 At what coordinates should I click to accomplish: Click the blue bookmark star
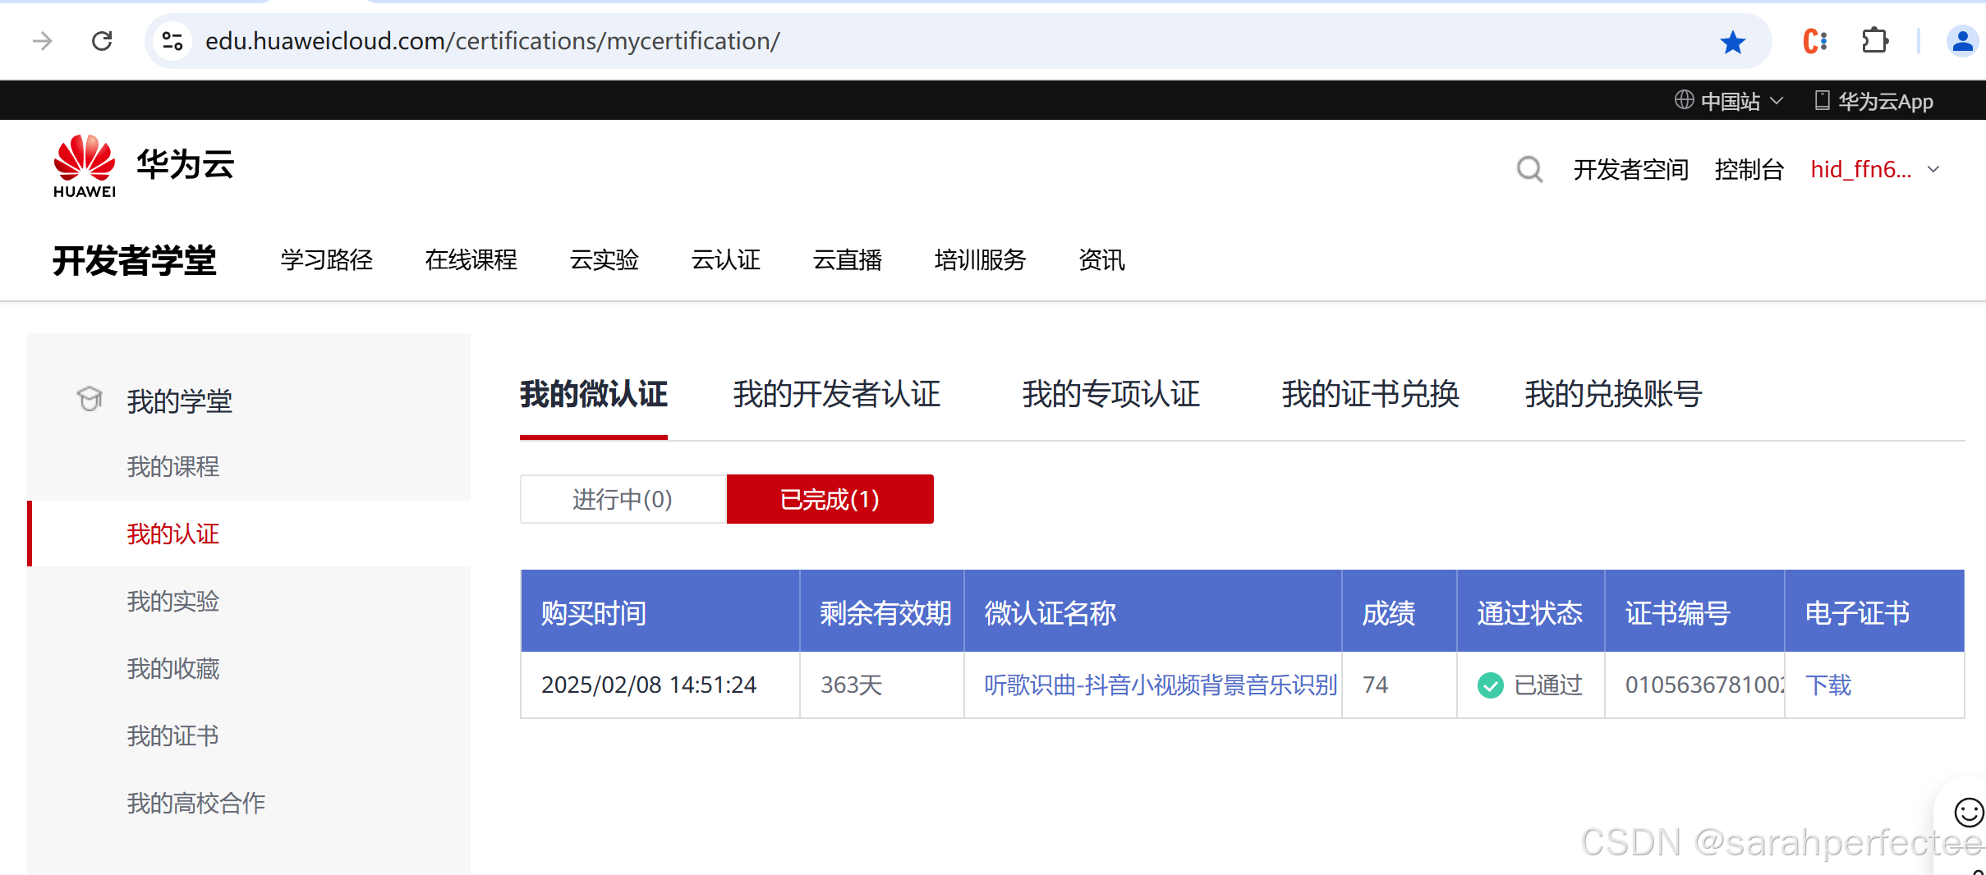1733,41
